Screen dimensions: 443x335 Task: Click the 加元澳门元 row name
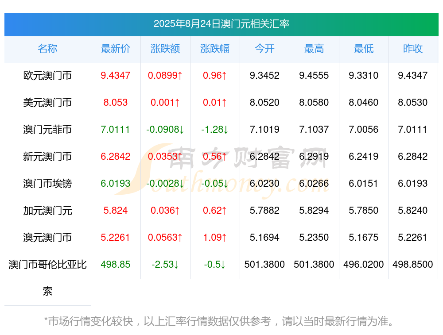point(47,211)
